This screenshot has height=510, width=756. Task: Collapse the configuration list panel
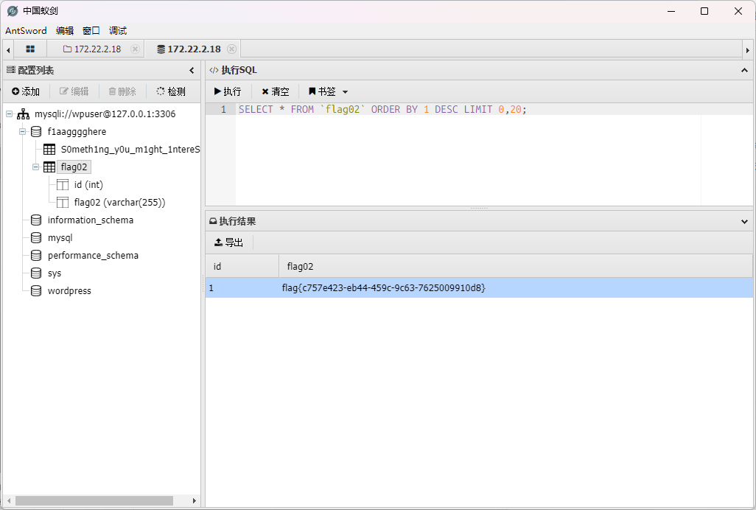point(192,71)
